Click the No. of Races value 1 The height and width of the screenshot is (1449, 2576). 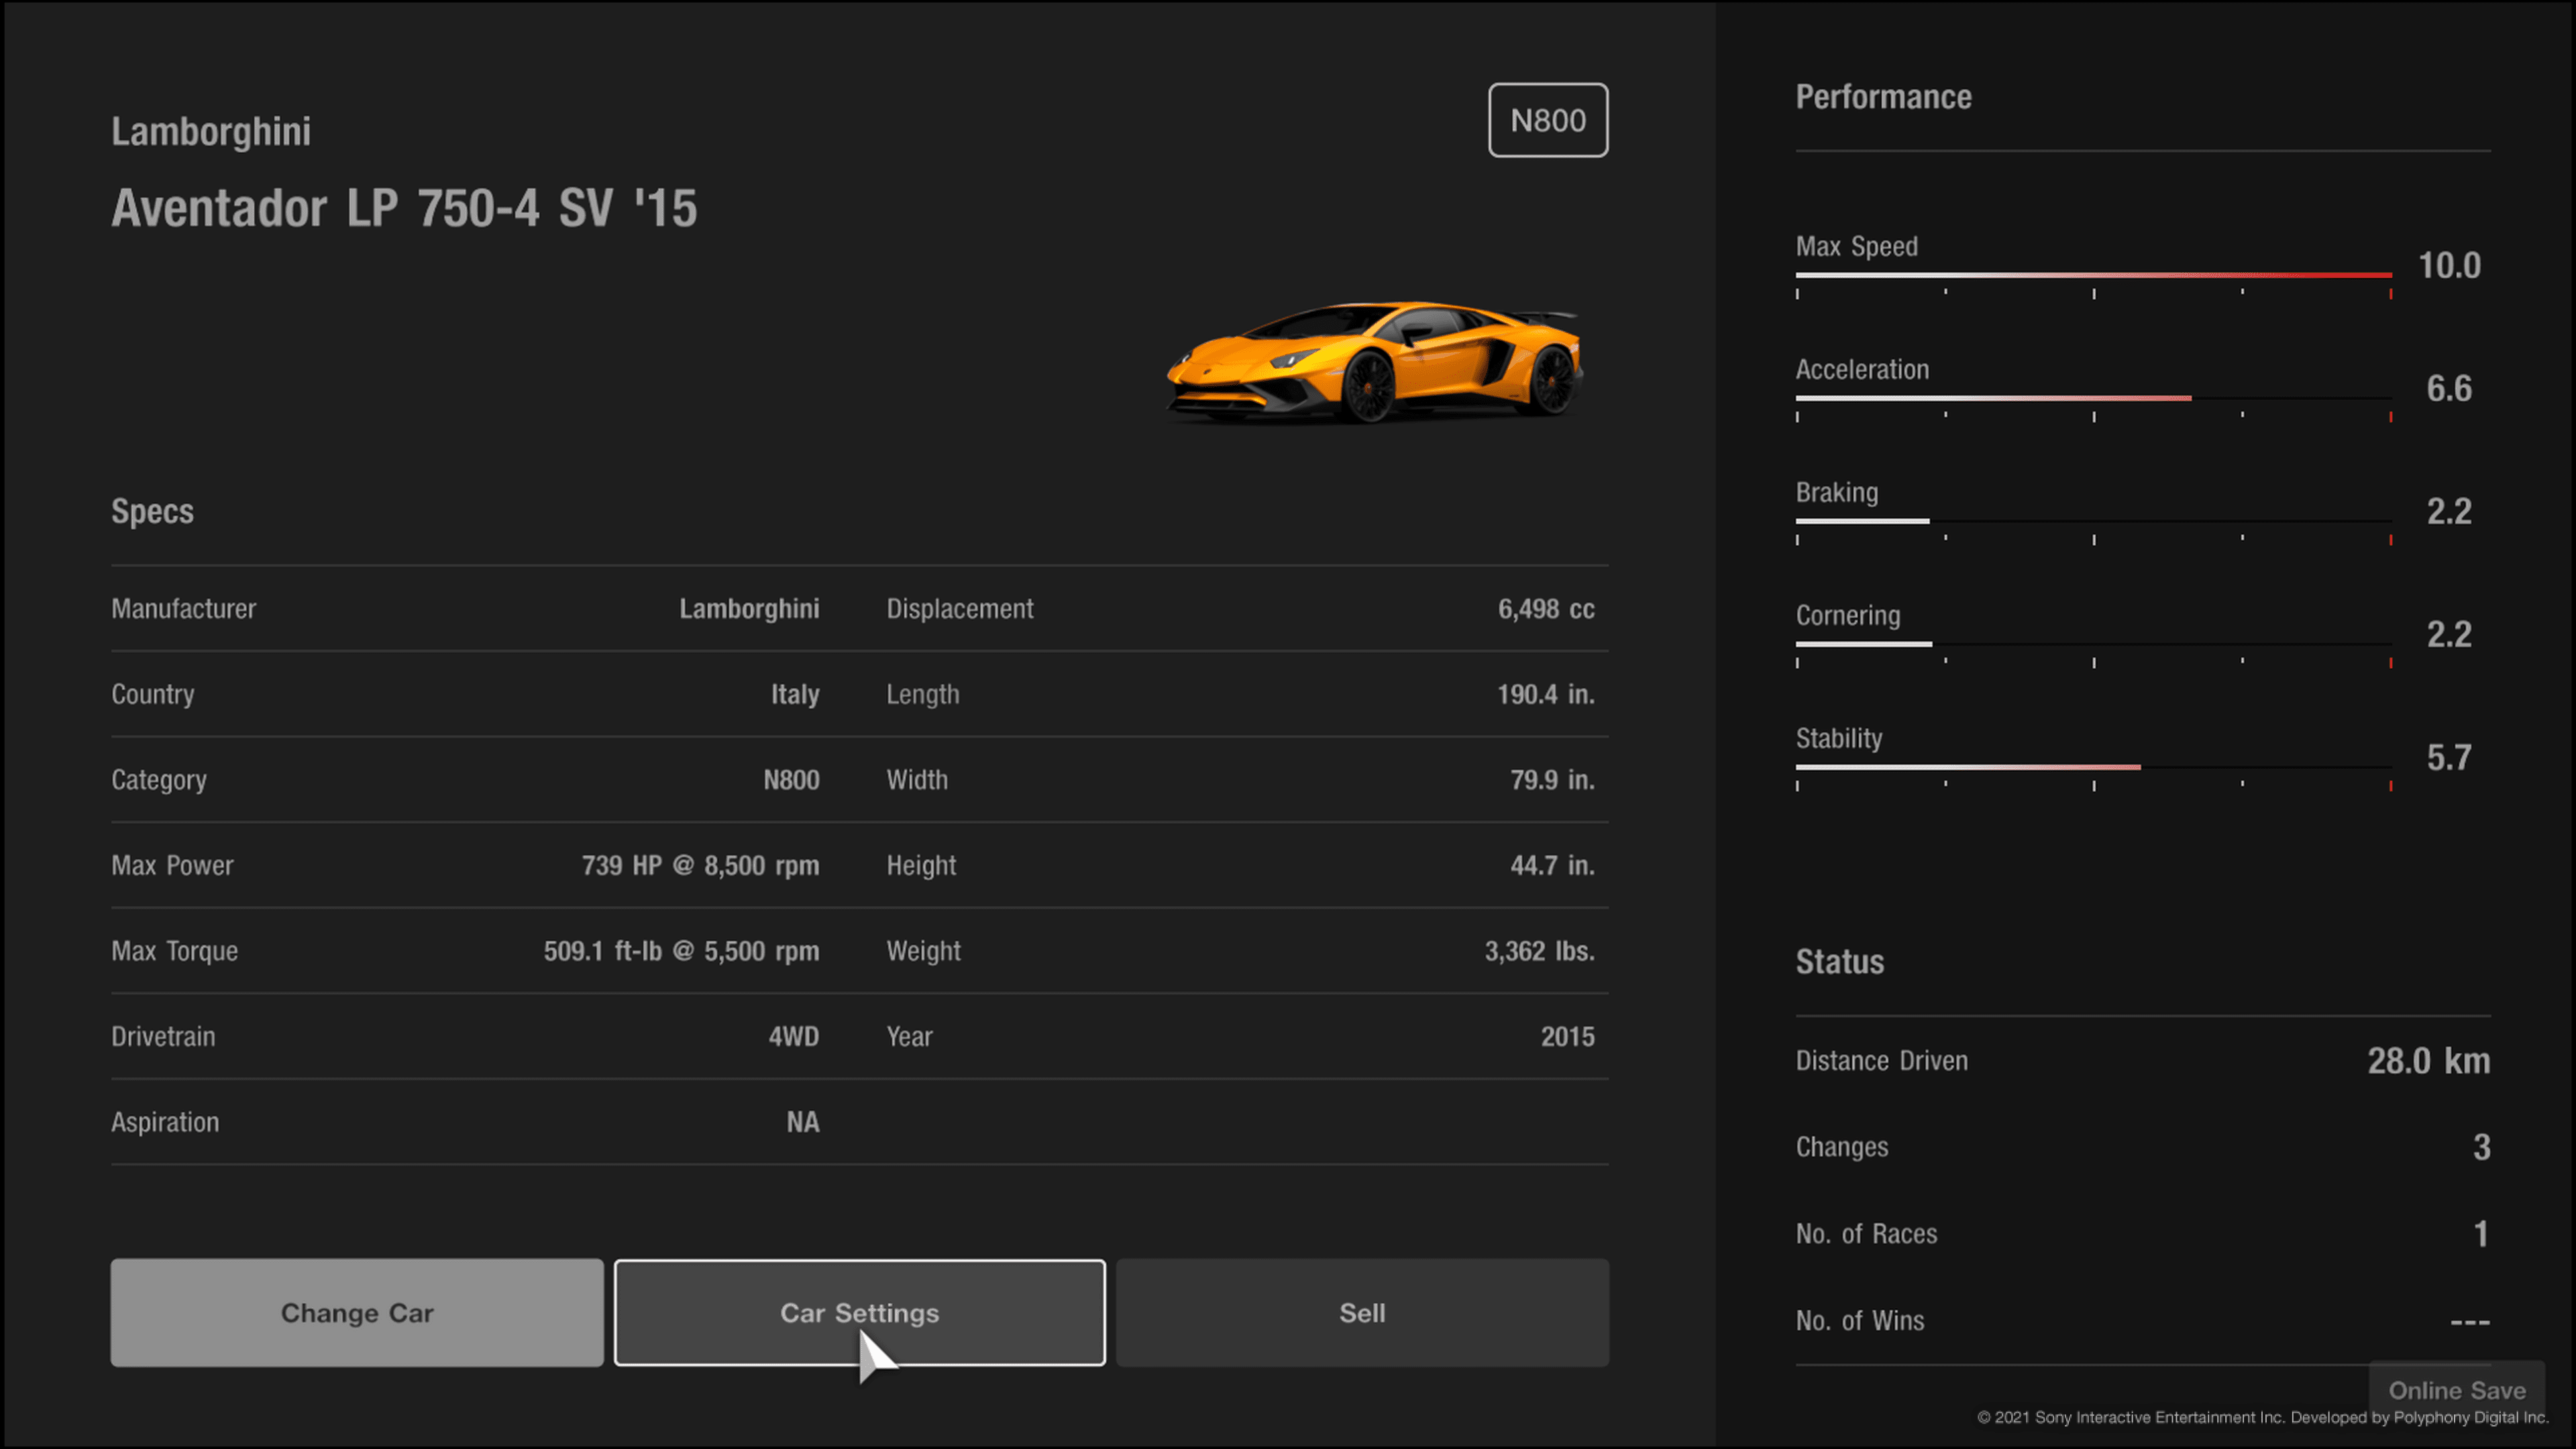pyautogui.click(x=2482, y=1234)
